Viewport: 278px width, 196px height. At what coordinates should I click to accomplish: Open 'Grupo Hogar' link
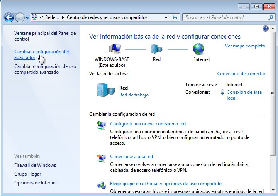coord(28,174)
